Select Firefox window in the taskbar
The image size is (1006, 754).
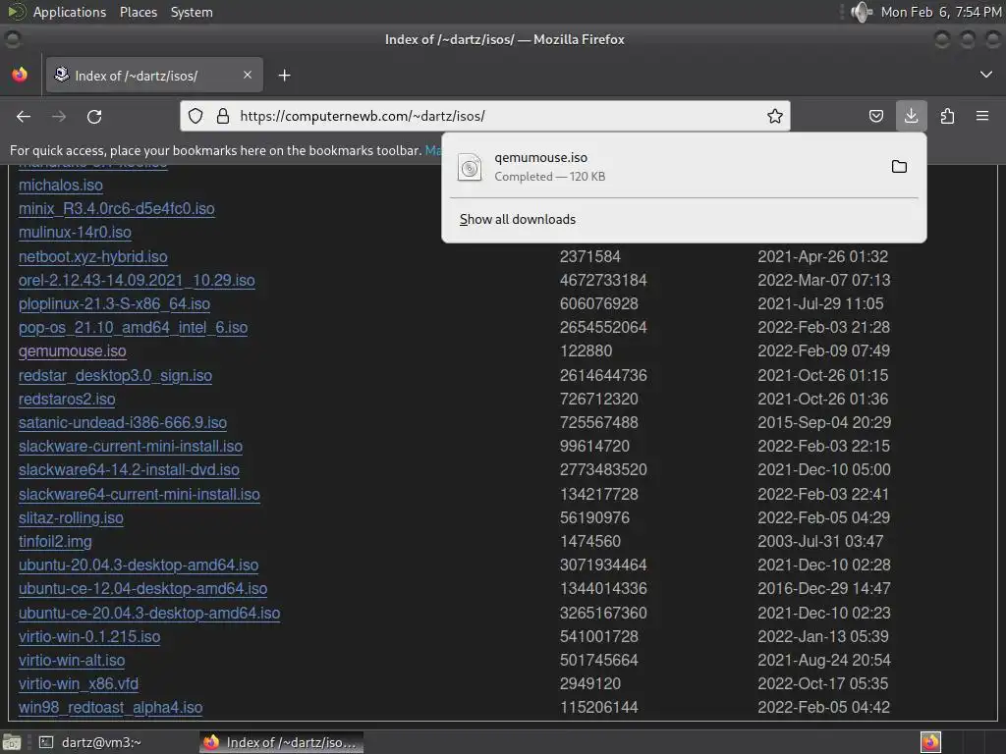tap(282, 742)
